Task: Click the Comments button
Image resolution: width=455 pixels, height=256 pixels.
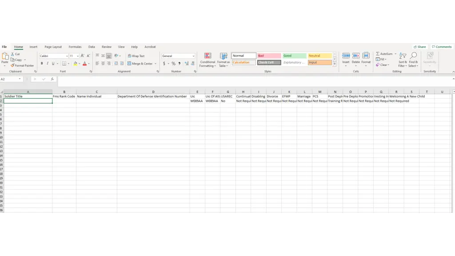Action: tap(442, 47)
